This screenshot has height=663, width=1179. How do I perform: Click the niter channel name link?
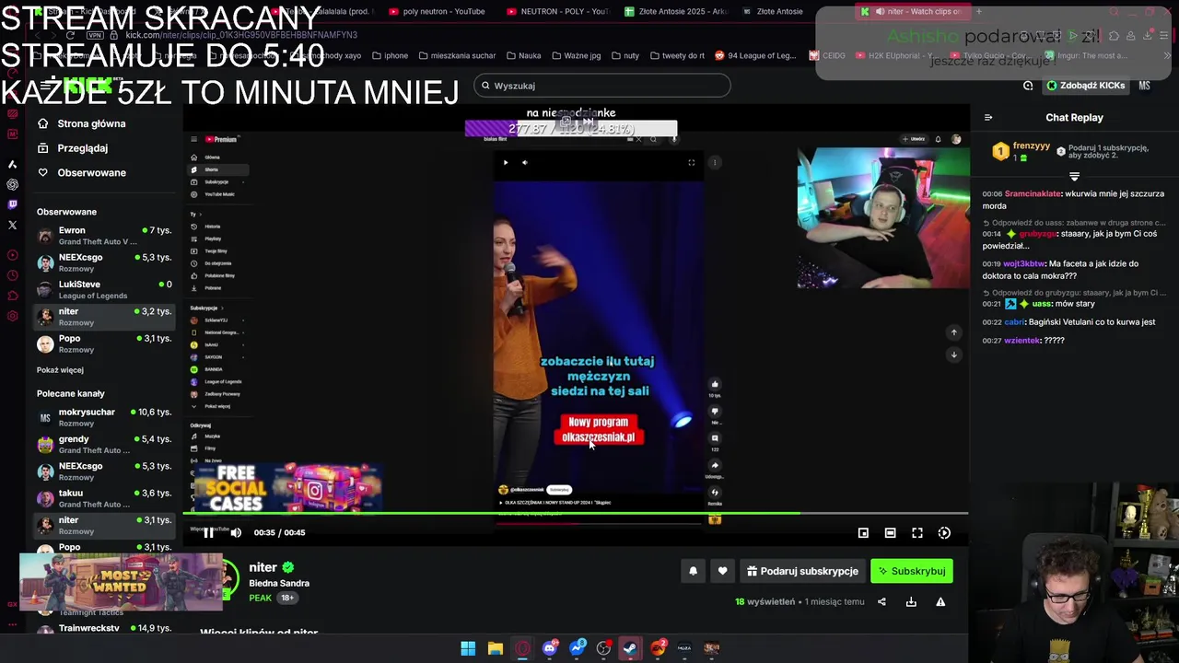[x=263, y=567]
